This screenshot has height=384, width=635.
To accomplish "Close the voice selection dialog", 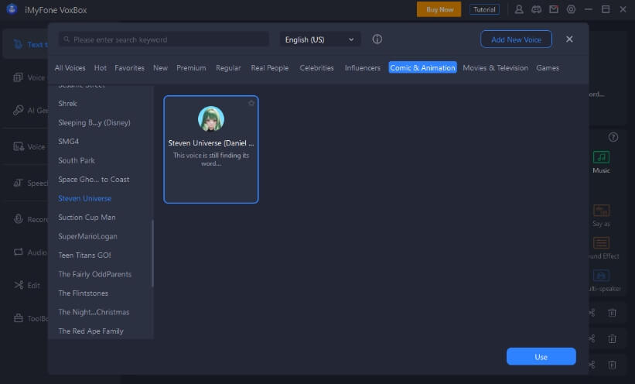I will pos(569,39).
